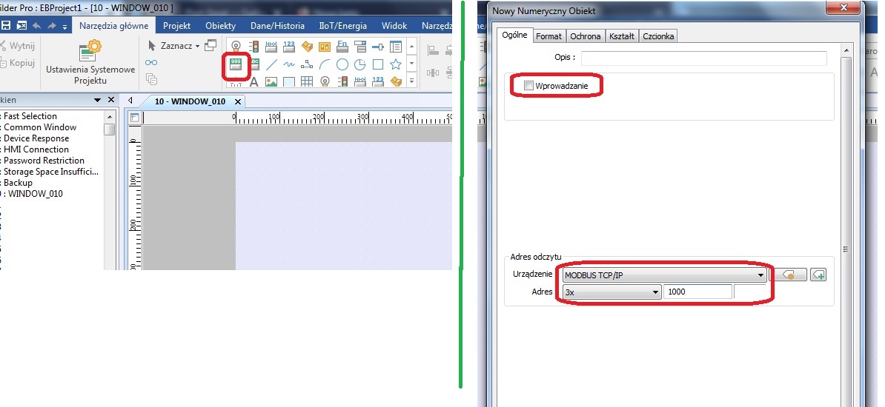The width and height of the screenshot is (885, 407).
Task: Click the address tag library button
Action: click(x=788, y=275)
